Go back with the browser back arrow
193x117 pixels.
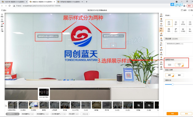(x=2, y=6)
